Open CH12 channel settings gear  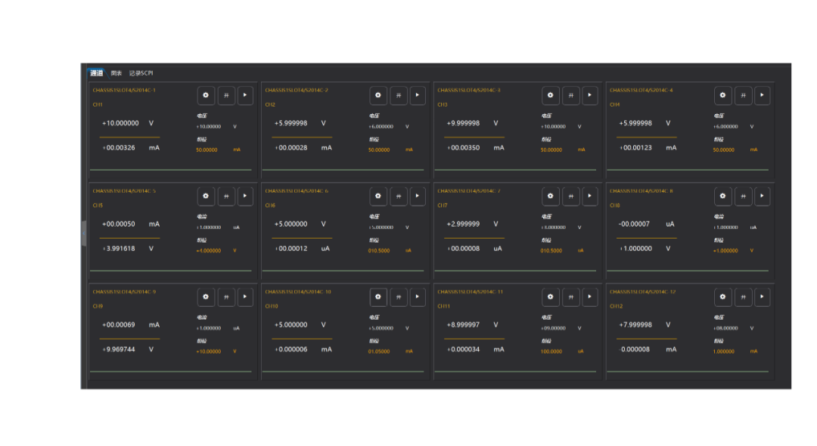[x=722, y=297]
